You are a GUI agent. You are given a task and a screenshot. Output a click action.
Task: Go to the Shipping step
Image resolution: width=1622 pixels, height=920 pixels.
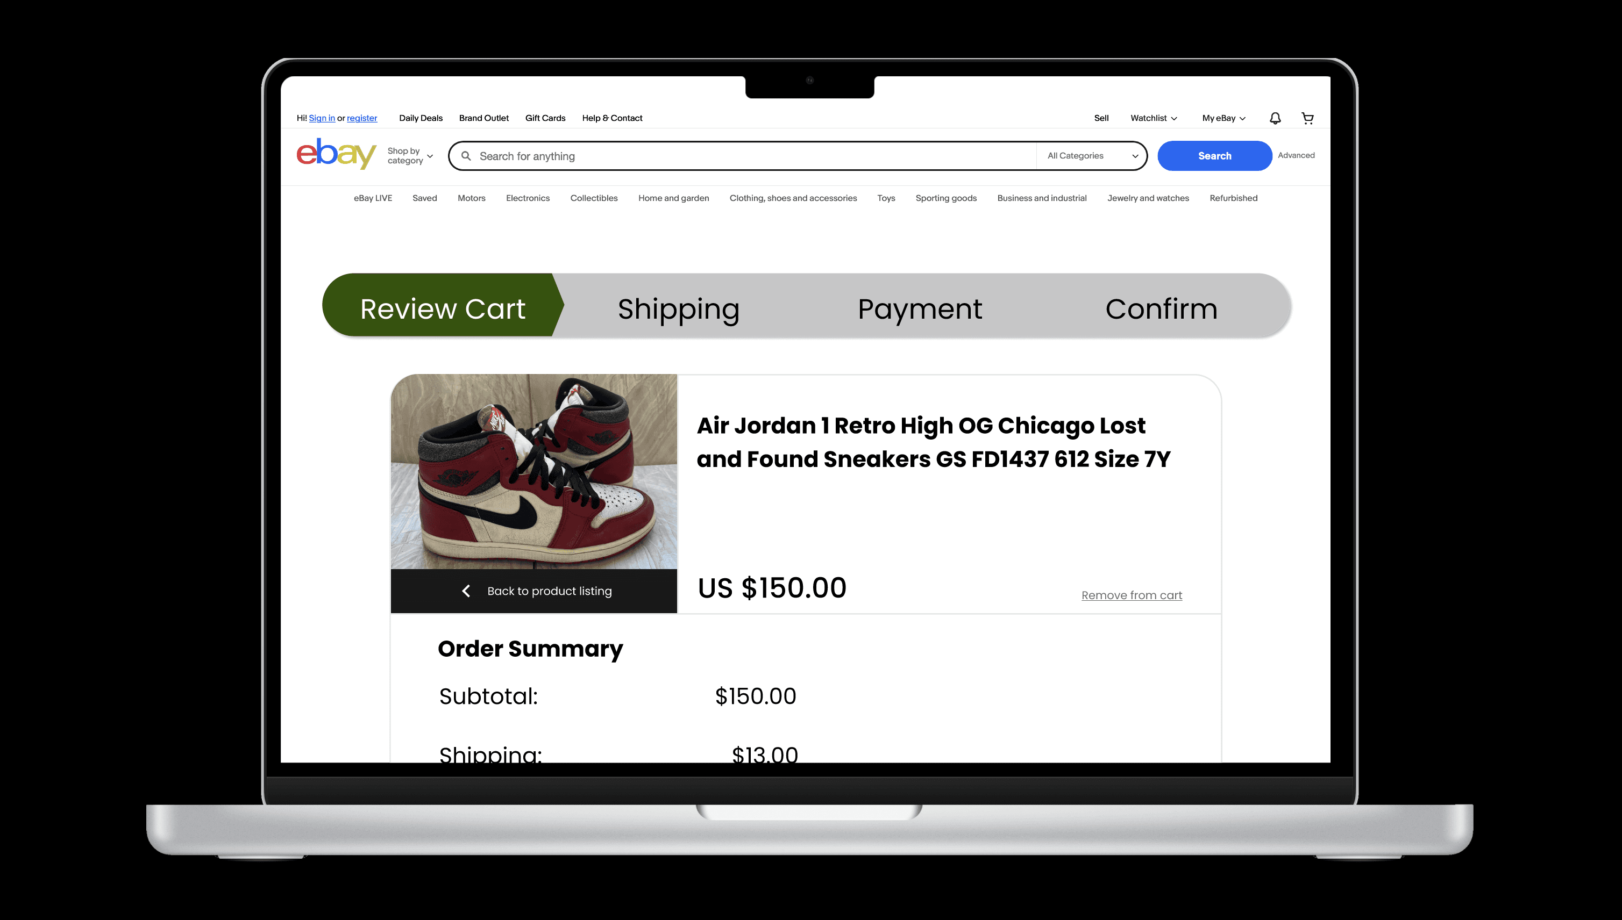tap(678, 309)
